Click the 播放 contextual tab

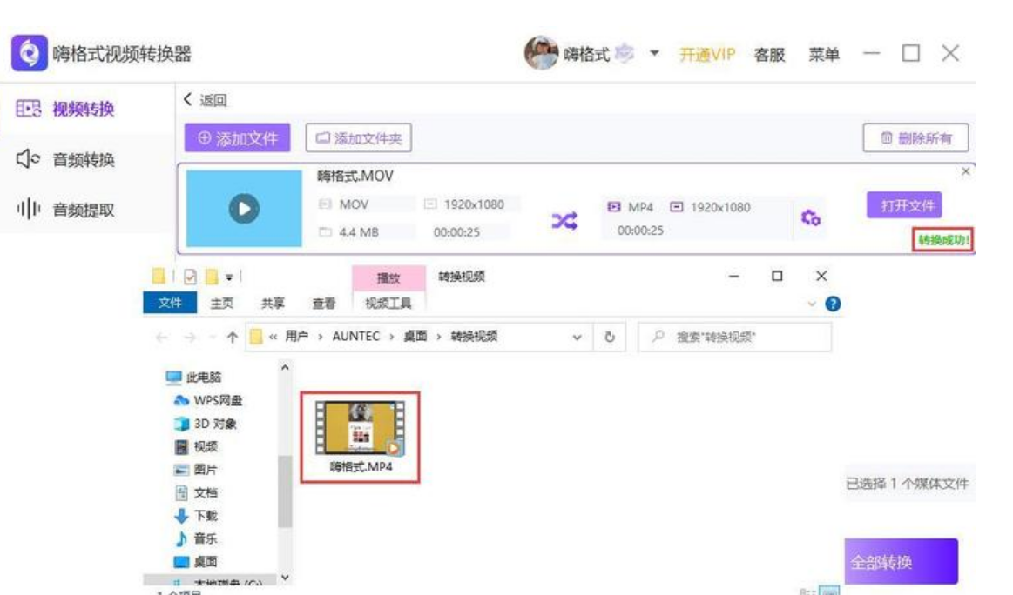click(388, 278)
